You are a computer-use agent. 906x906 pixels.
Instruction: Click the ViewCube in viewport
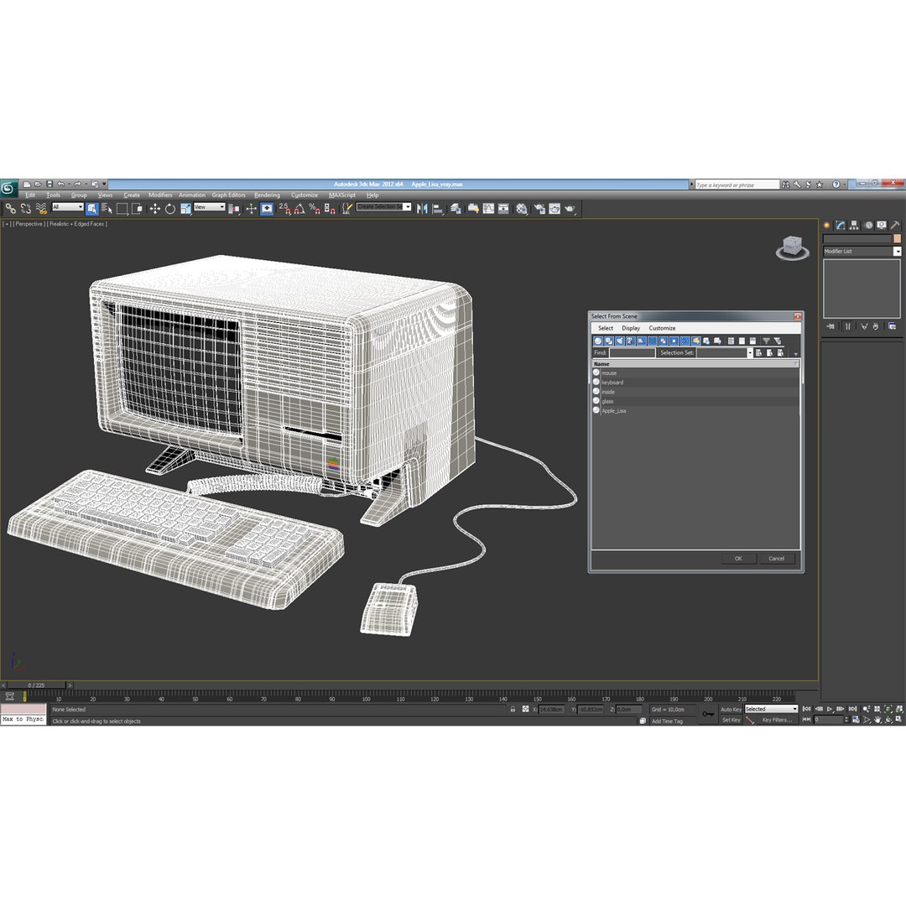(x=792, y=247)
